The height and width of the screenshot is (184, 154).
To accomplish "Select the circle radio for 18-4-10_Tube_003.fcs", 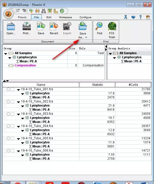I will point(8,114).
